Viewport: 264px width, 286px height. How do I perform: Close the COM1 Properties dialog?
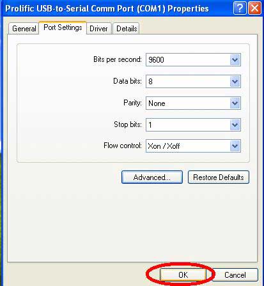point(254,8)
